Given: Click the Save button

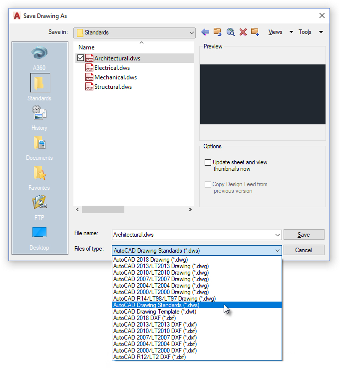Looking at the screenshot, I should [x=304, y=235].
